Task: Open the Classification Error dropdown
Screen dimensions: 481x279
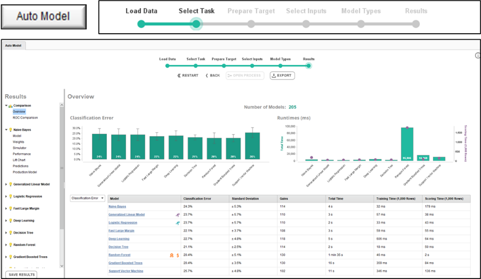Action: (x=87, y=198)
